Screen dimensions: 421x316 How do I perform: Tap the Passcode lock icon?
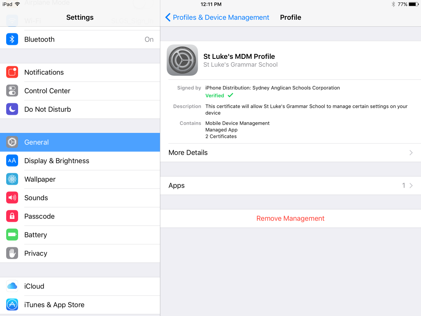coord(12,216)
